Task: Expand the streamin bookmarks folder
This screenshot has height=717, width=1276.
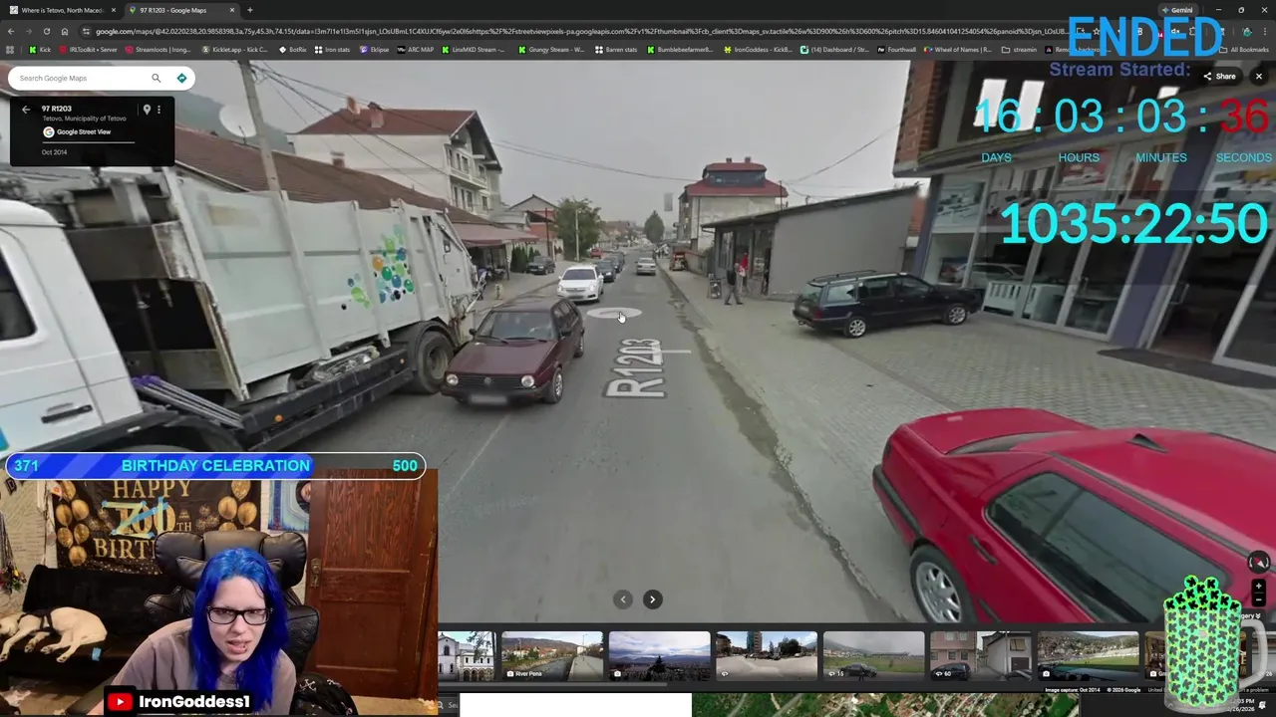Action: coord(1019,50)
